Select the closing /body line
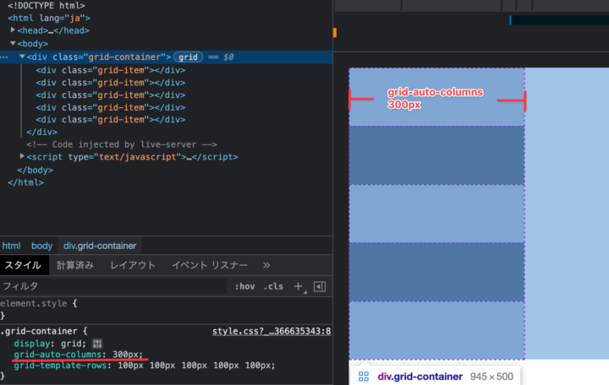Image resolution: width=609 pixels, height=385 pixels. click(x=35, y=170)
